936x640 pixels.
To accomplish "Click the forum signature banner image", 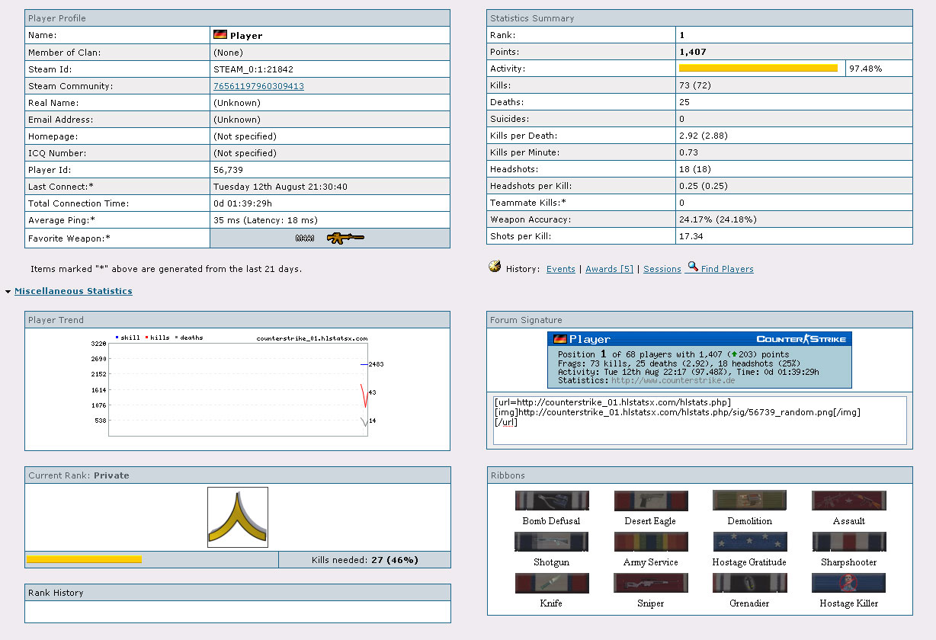I will 699,360.
